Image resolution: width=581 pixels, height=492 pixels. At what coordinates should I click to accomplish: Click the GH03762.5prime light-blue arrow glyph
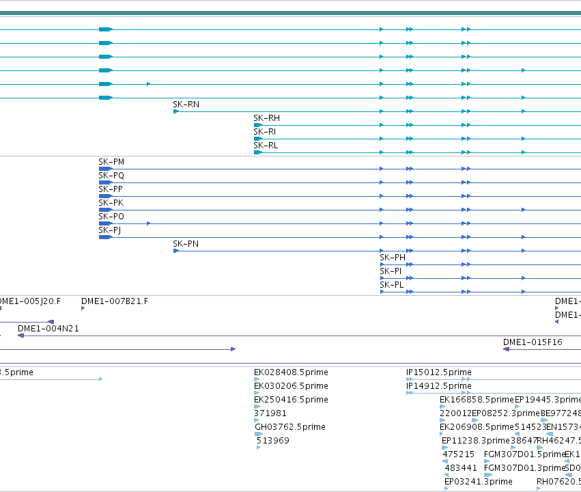pos(259,434)
